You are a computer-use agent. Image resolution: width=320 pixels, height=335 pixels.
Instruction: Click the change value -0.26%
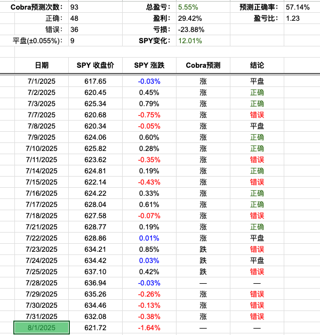149,294
